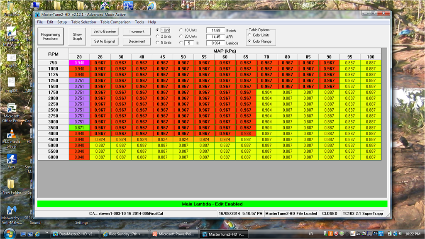This screenshot has width=425, height=239.
Task: Select the 1 Unit radio button
Action: click(x=157, y=30)
